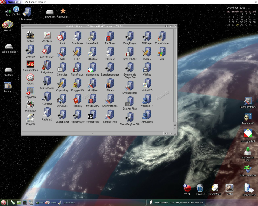The width and height of the screenshot is (258, 206).
Task: Open the Ram disk desktop icon
Action: click(8, 11)
